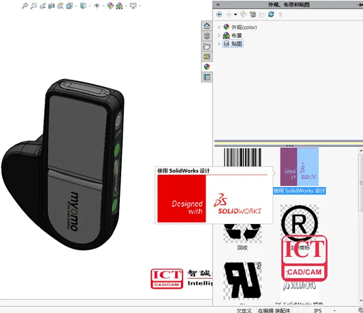Click the SolidWorks Resources home tab
Screen dimensions: 363x313
[x=207, y=26]
